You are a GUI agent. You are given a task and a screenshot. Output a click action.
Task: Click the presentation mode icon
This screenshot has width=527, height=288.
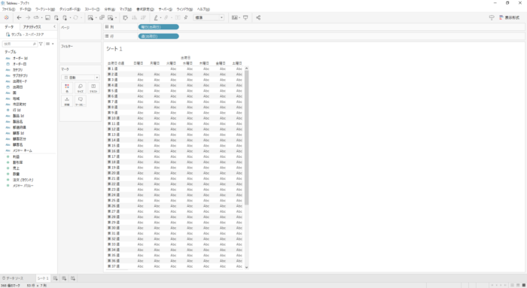245,17
